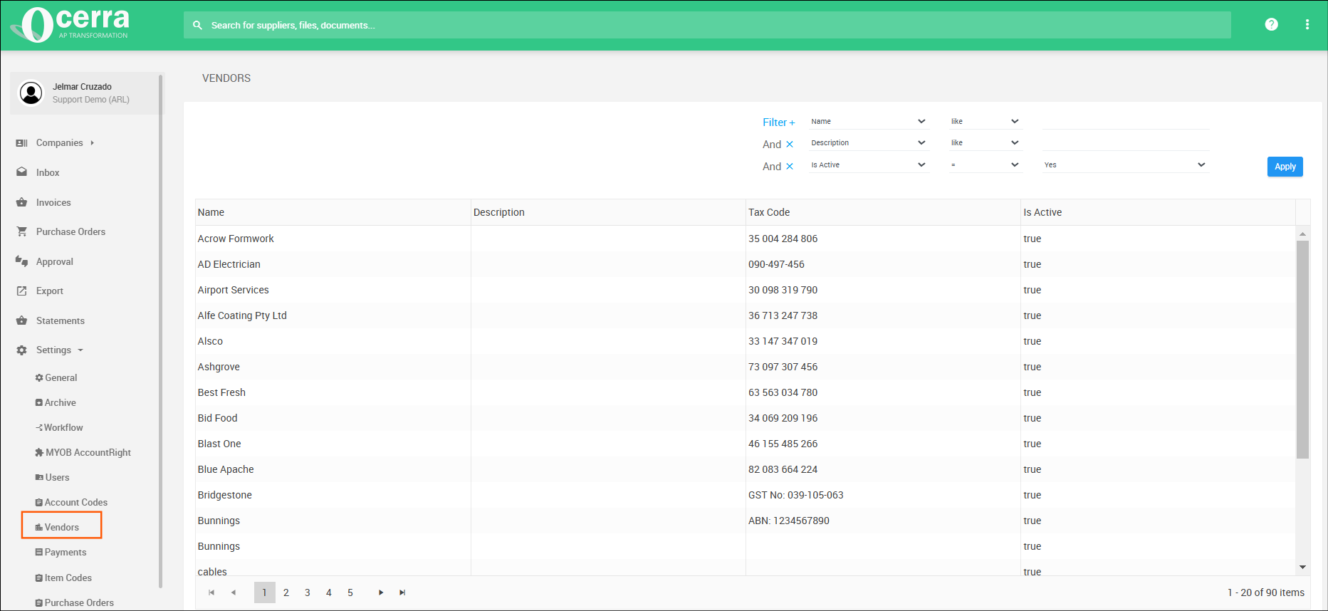
Task: Click the Statements basket icon
Action: (22, 320)
